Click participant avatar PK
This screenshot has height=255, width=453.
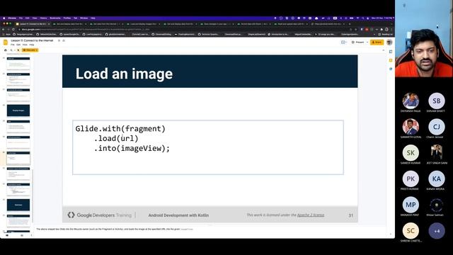point(411,178)
